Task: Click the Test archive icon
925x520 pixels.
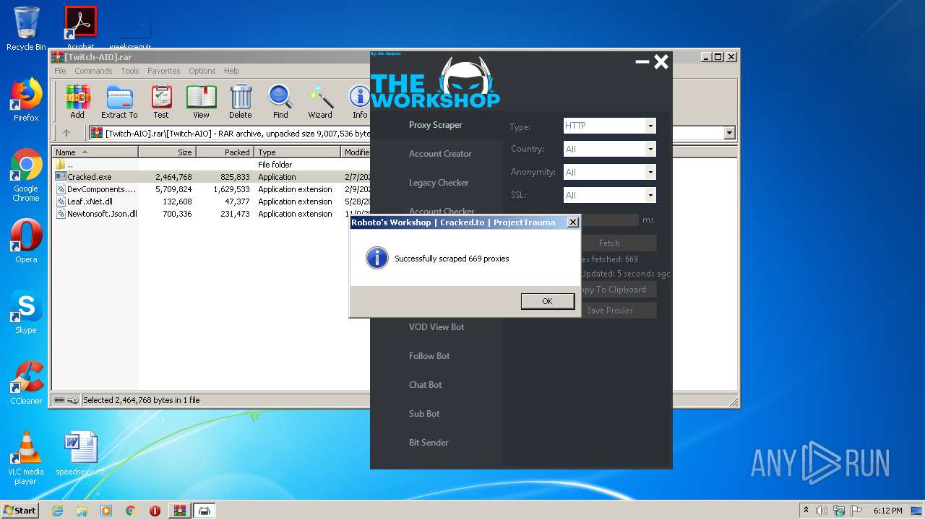Action: click(x=161, y=102)
